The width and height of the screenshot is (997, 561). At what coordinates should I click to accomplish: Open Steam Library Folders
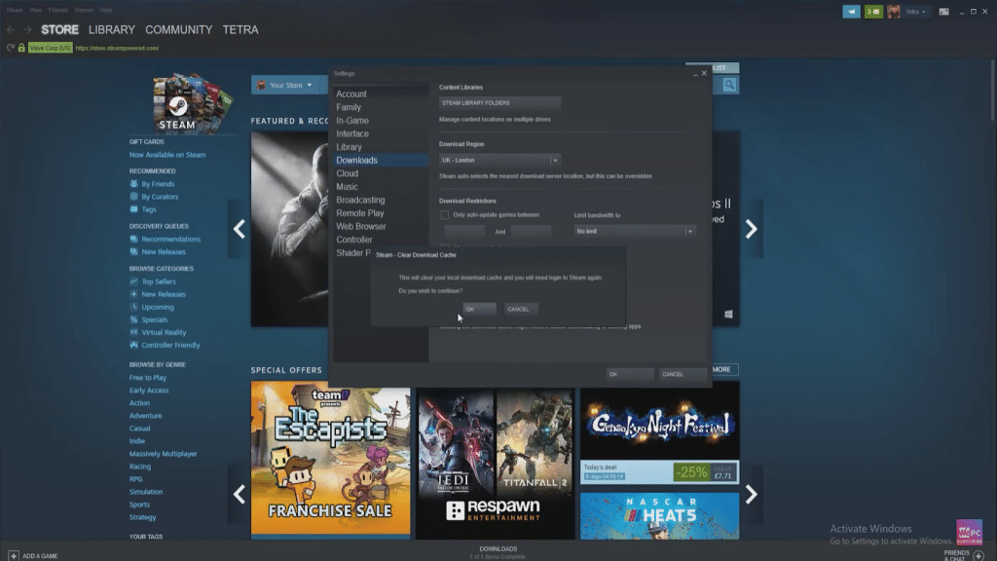(498, 102)
